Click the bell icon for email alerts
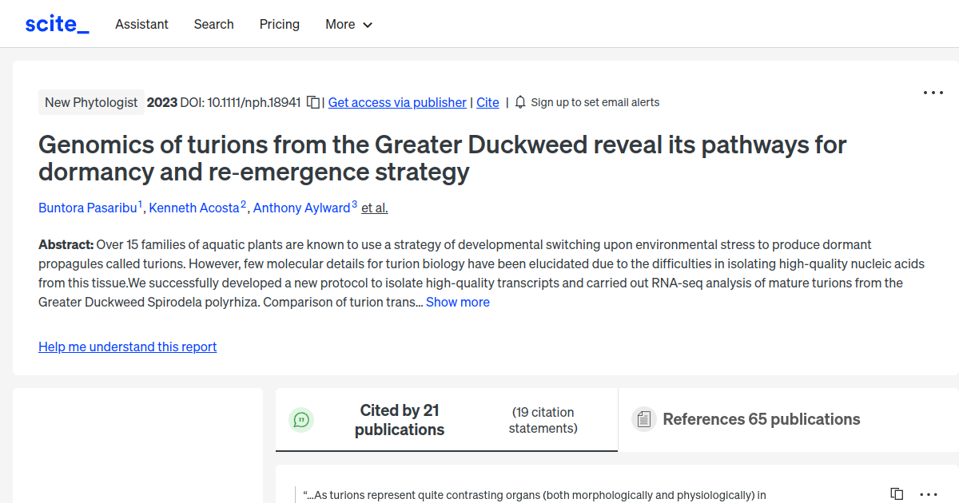 coord(519,102)
